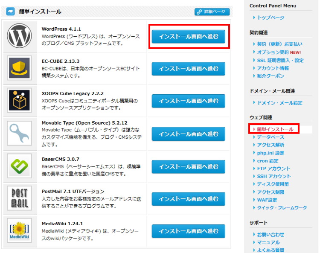Viewport: 320px width, 253px height.
Task: Click Movable Type (Open Source) 5.2.12 title
Action: [x=84, y=123]
